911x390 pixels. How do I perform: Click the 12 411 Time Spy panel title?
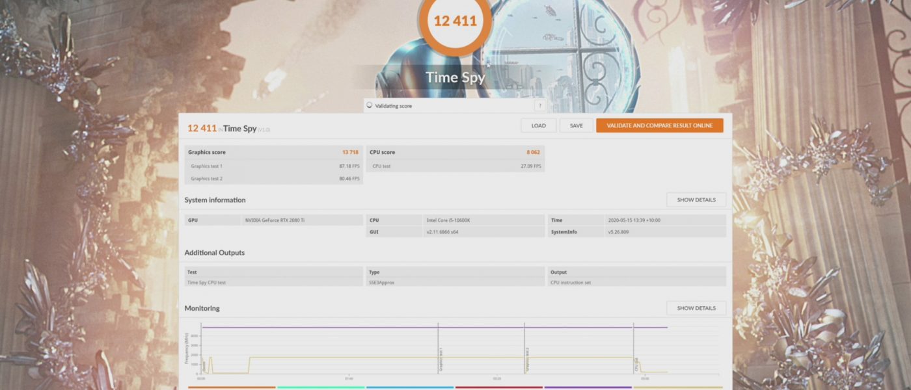[x=228, y=128]
